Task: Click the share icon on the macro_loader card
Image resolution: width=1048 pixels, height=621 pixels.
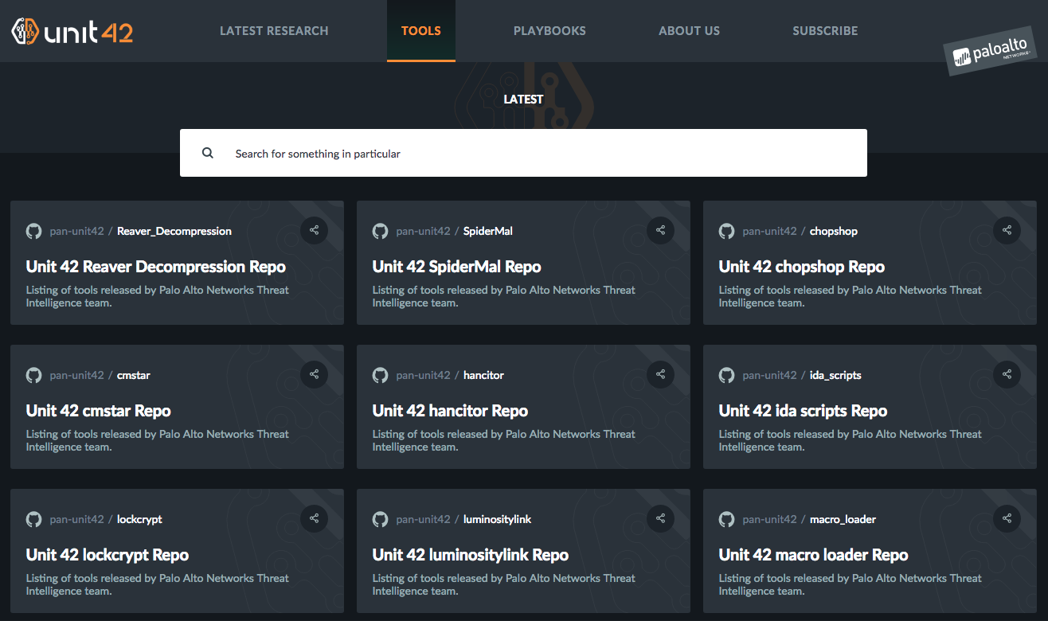Action: [x=1007, y=518]
